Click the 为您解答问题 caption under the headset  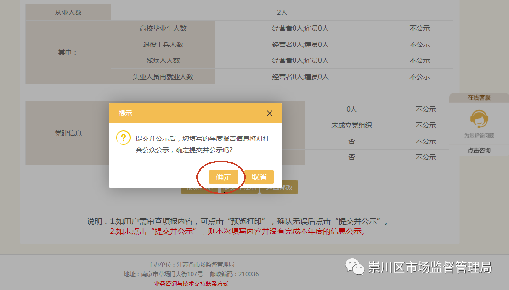click(478, 136)
